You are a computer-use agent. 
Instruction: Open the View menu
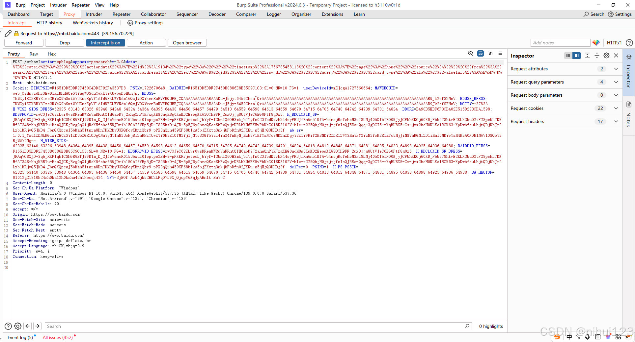coord(99,5)
